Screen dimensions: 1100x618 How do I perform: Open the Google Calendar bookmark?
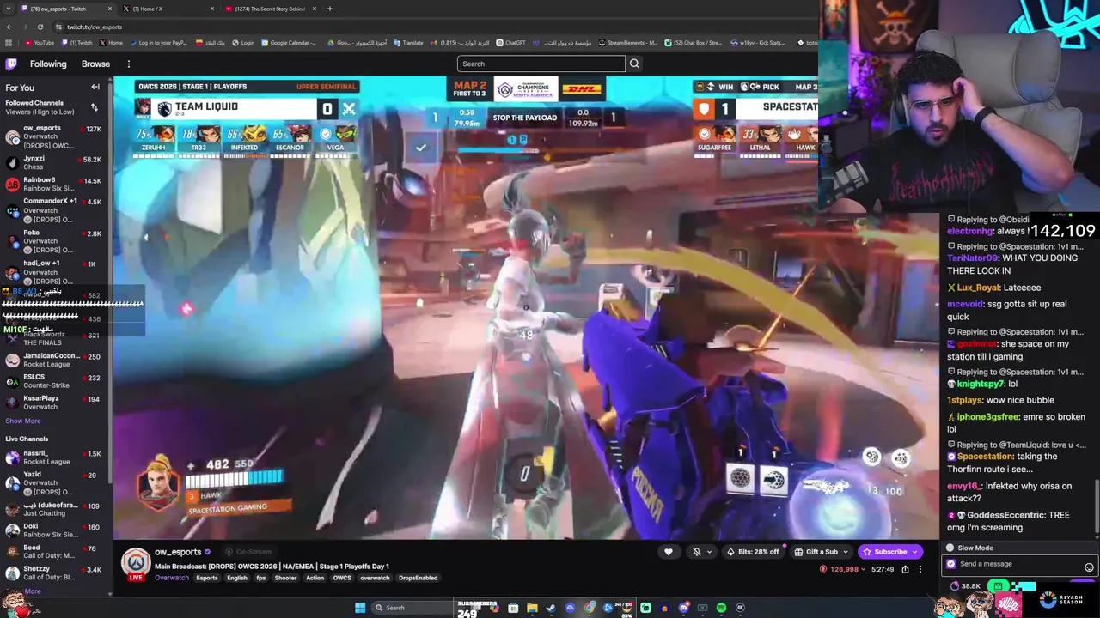289,43
